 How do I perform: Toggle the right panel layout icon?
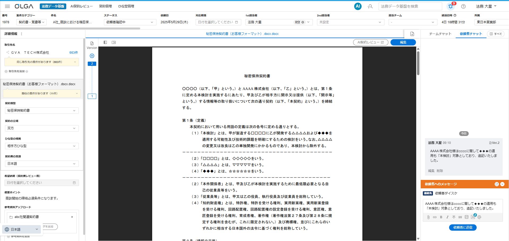point(114,42)
